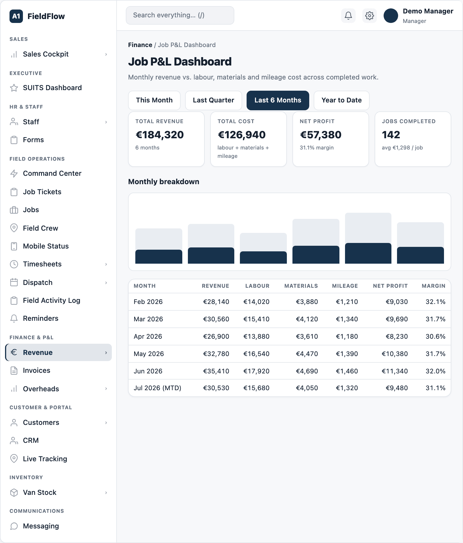Click the Jul 2026 (MTD) row label
This screenshot has height=543, width=463.
pos(157,388)
